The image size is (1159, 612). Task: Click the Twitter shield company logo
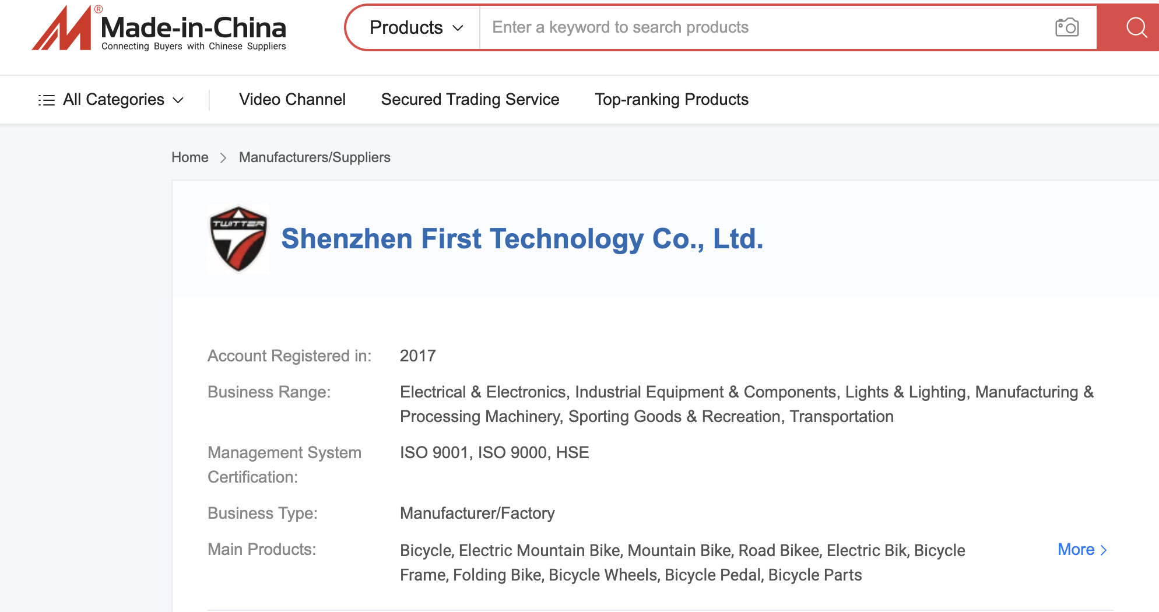[x=238, y=239]
